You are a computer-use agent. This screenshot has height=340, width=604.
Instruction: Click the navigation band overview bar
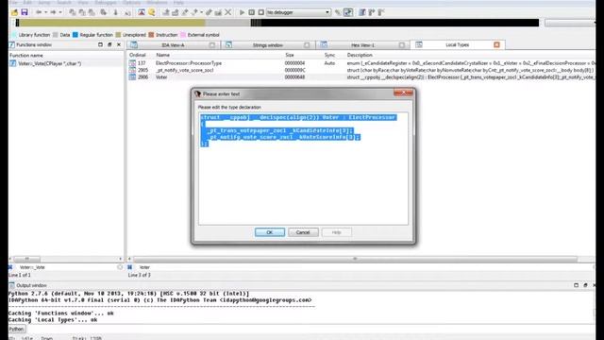coord(277,23)
